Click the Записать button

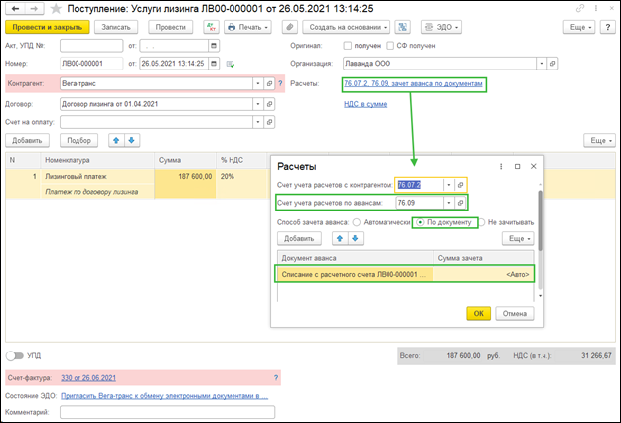tap(116, 27)
